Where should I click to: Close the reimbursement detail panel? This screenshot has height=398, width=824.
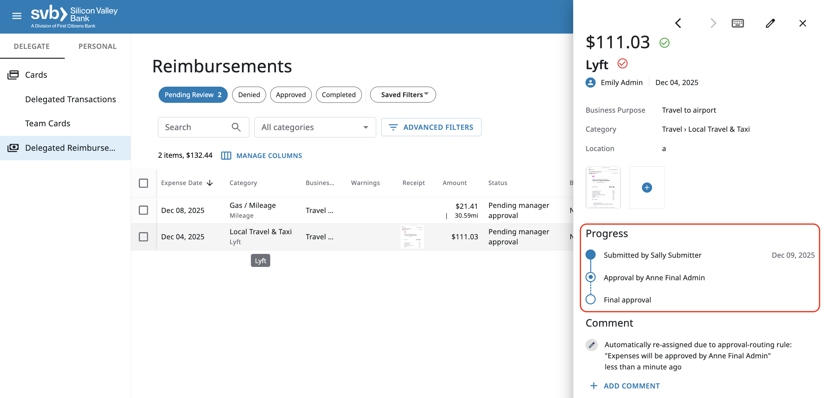point(802,23)
